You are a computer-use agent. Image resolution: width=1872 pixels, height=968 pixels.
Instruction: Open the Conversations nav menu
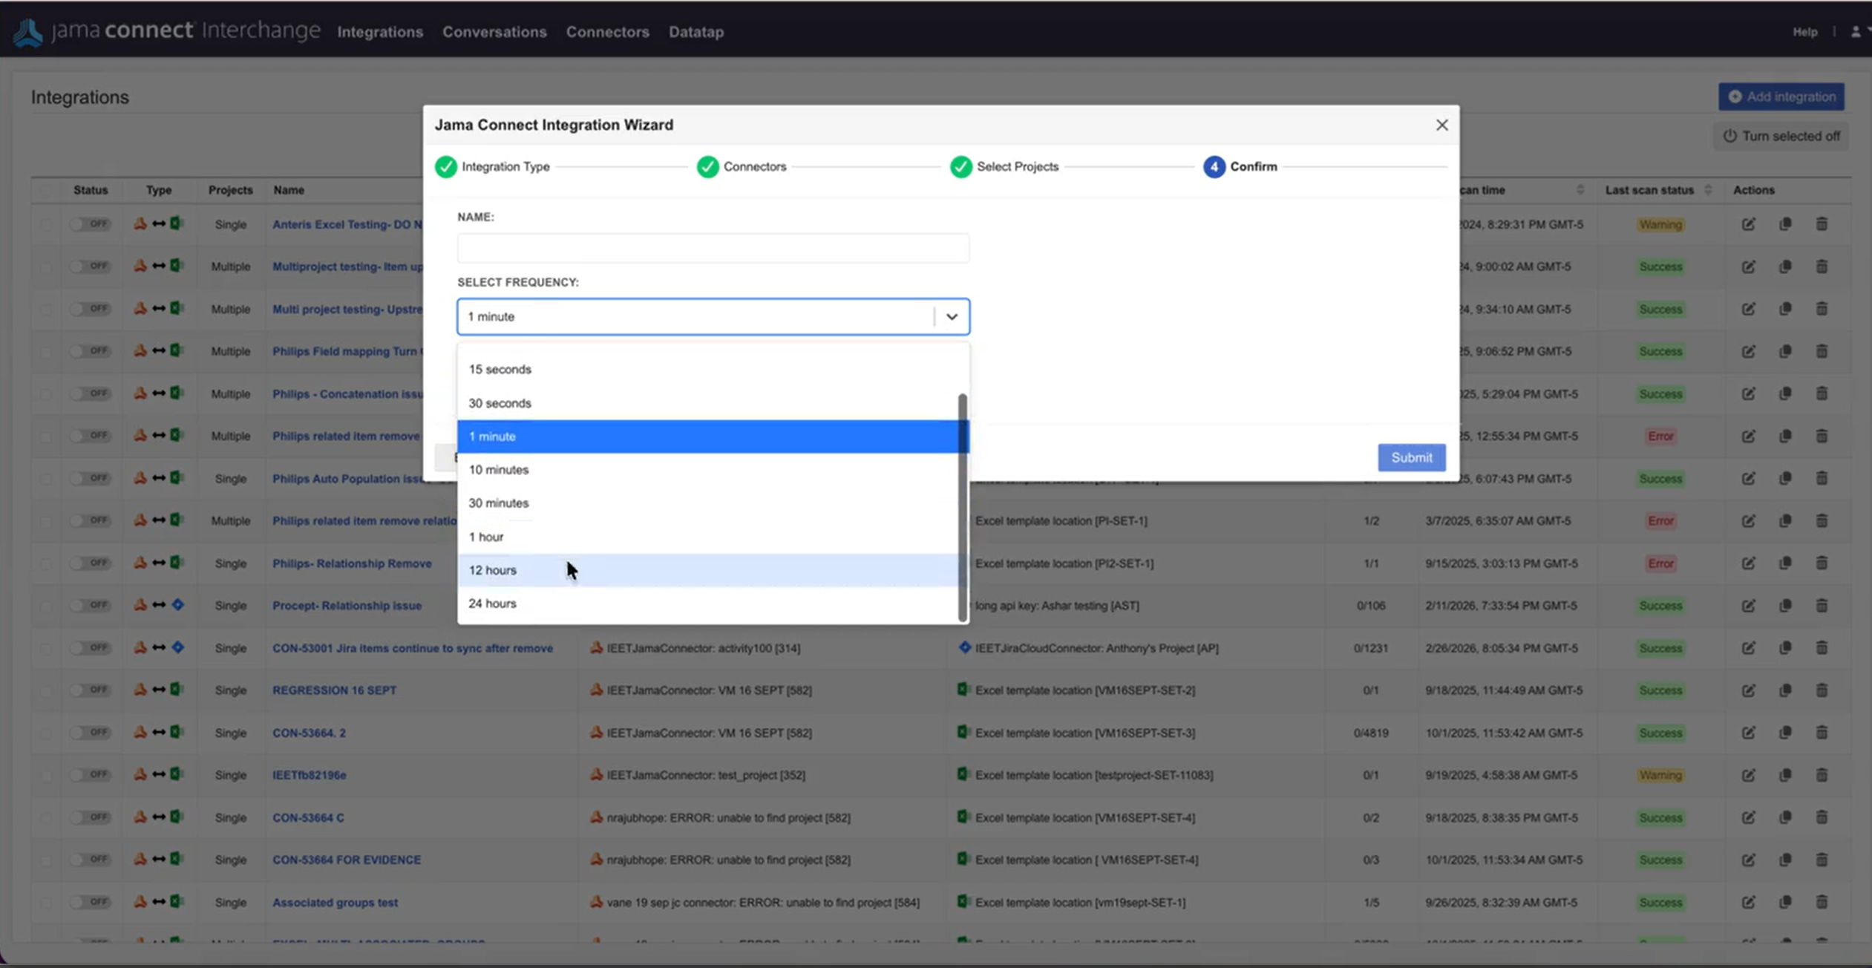pyautogui.click(x=494, y=32)
